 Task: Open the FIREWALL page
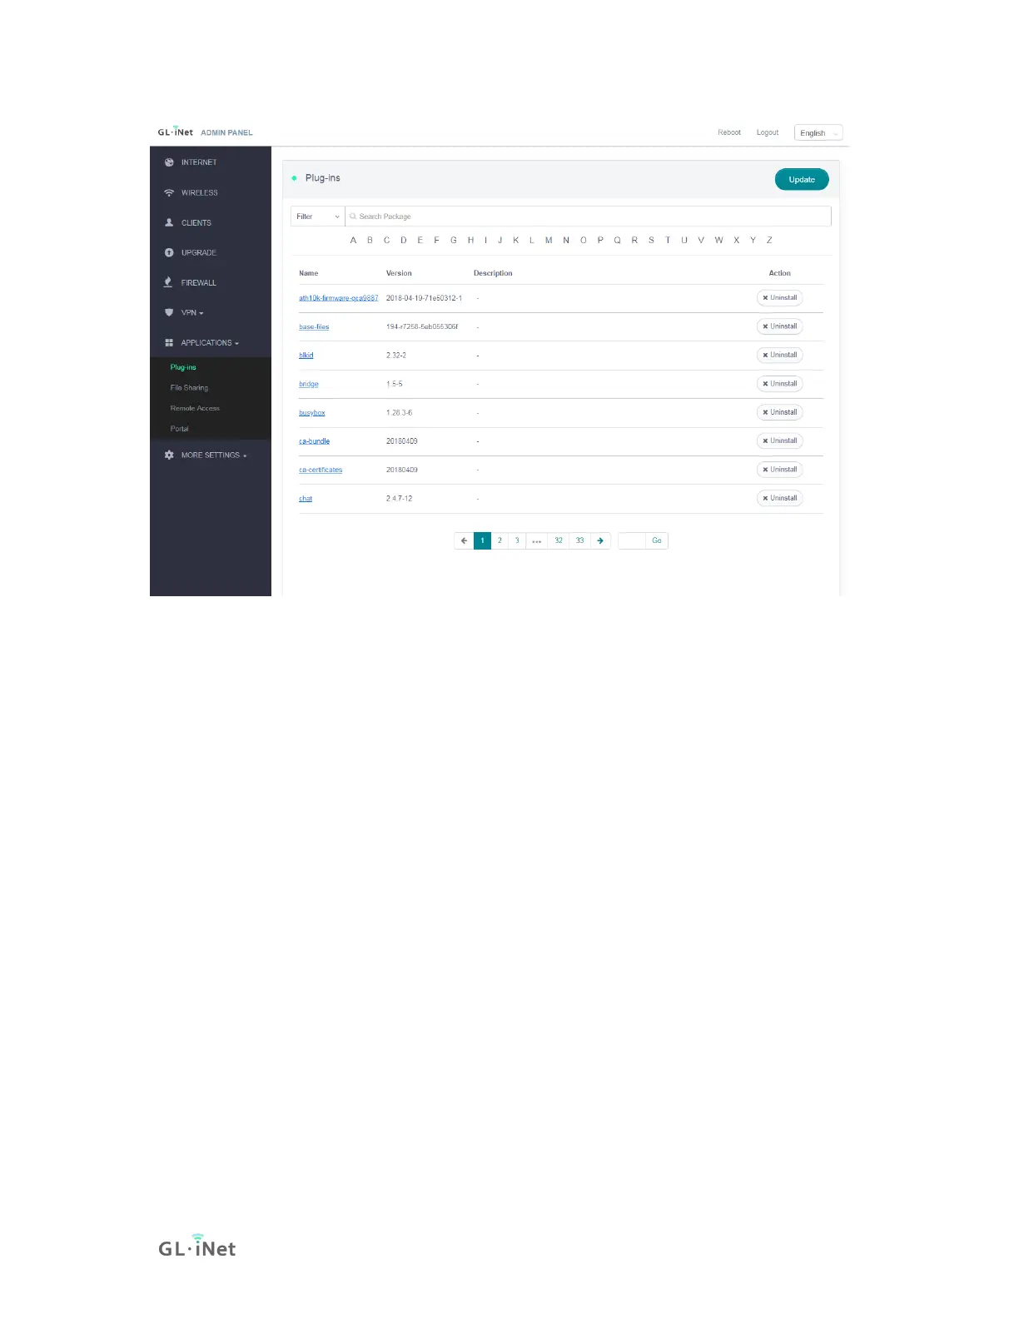click(199, 282)
